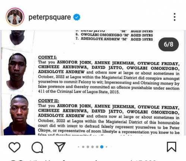Open peterpsquare profile picture
The image size is (186, 161).
(x=15, y=17)
